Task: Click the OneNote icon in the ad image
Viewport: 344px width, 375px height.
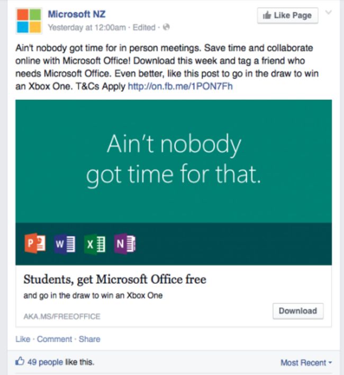Action: click(x=125, y=243)
